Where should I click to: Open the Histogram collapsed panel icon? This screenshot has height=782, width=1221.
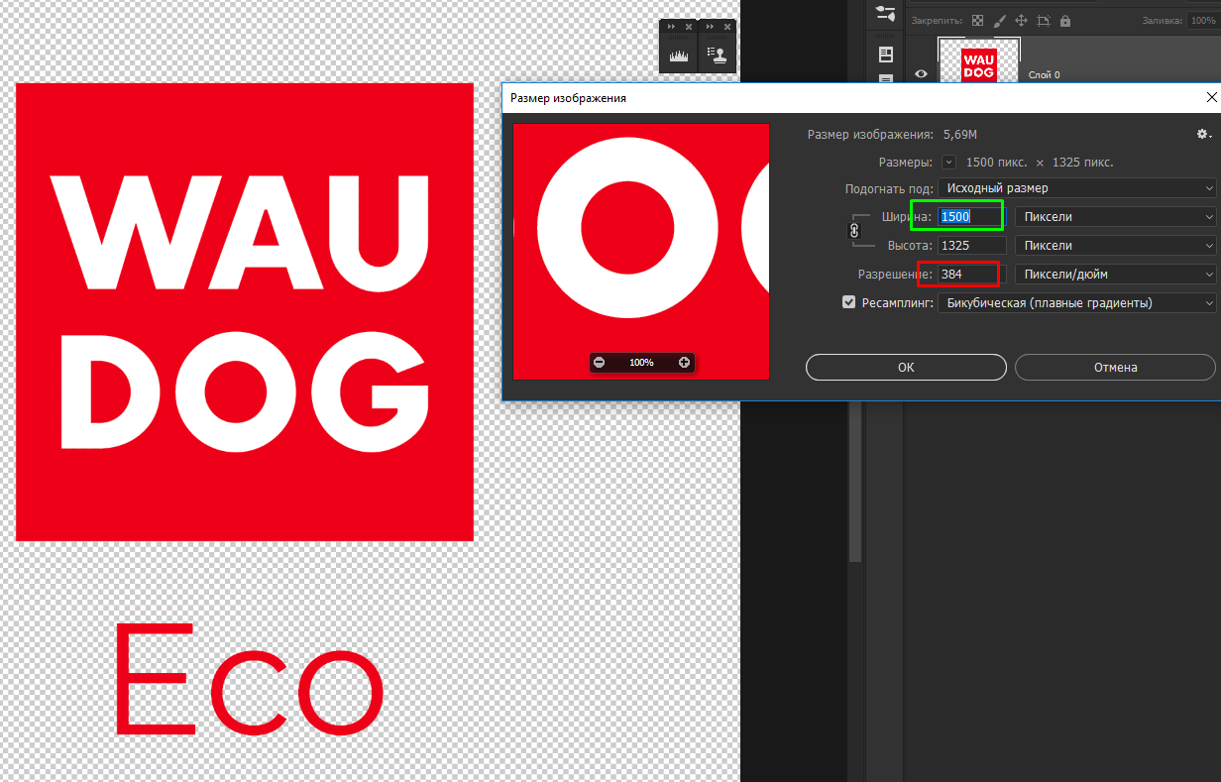(x=679, y=56)
